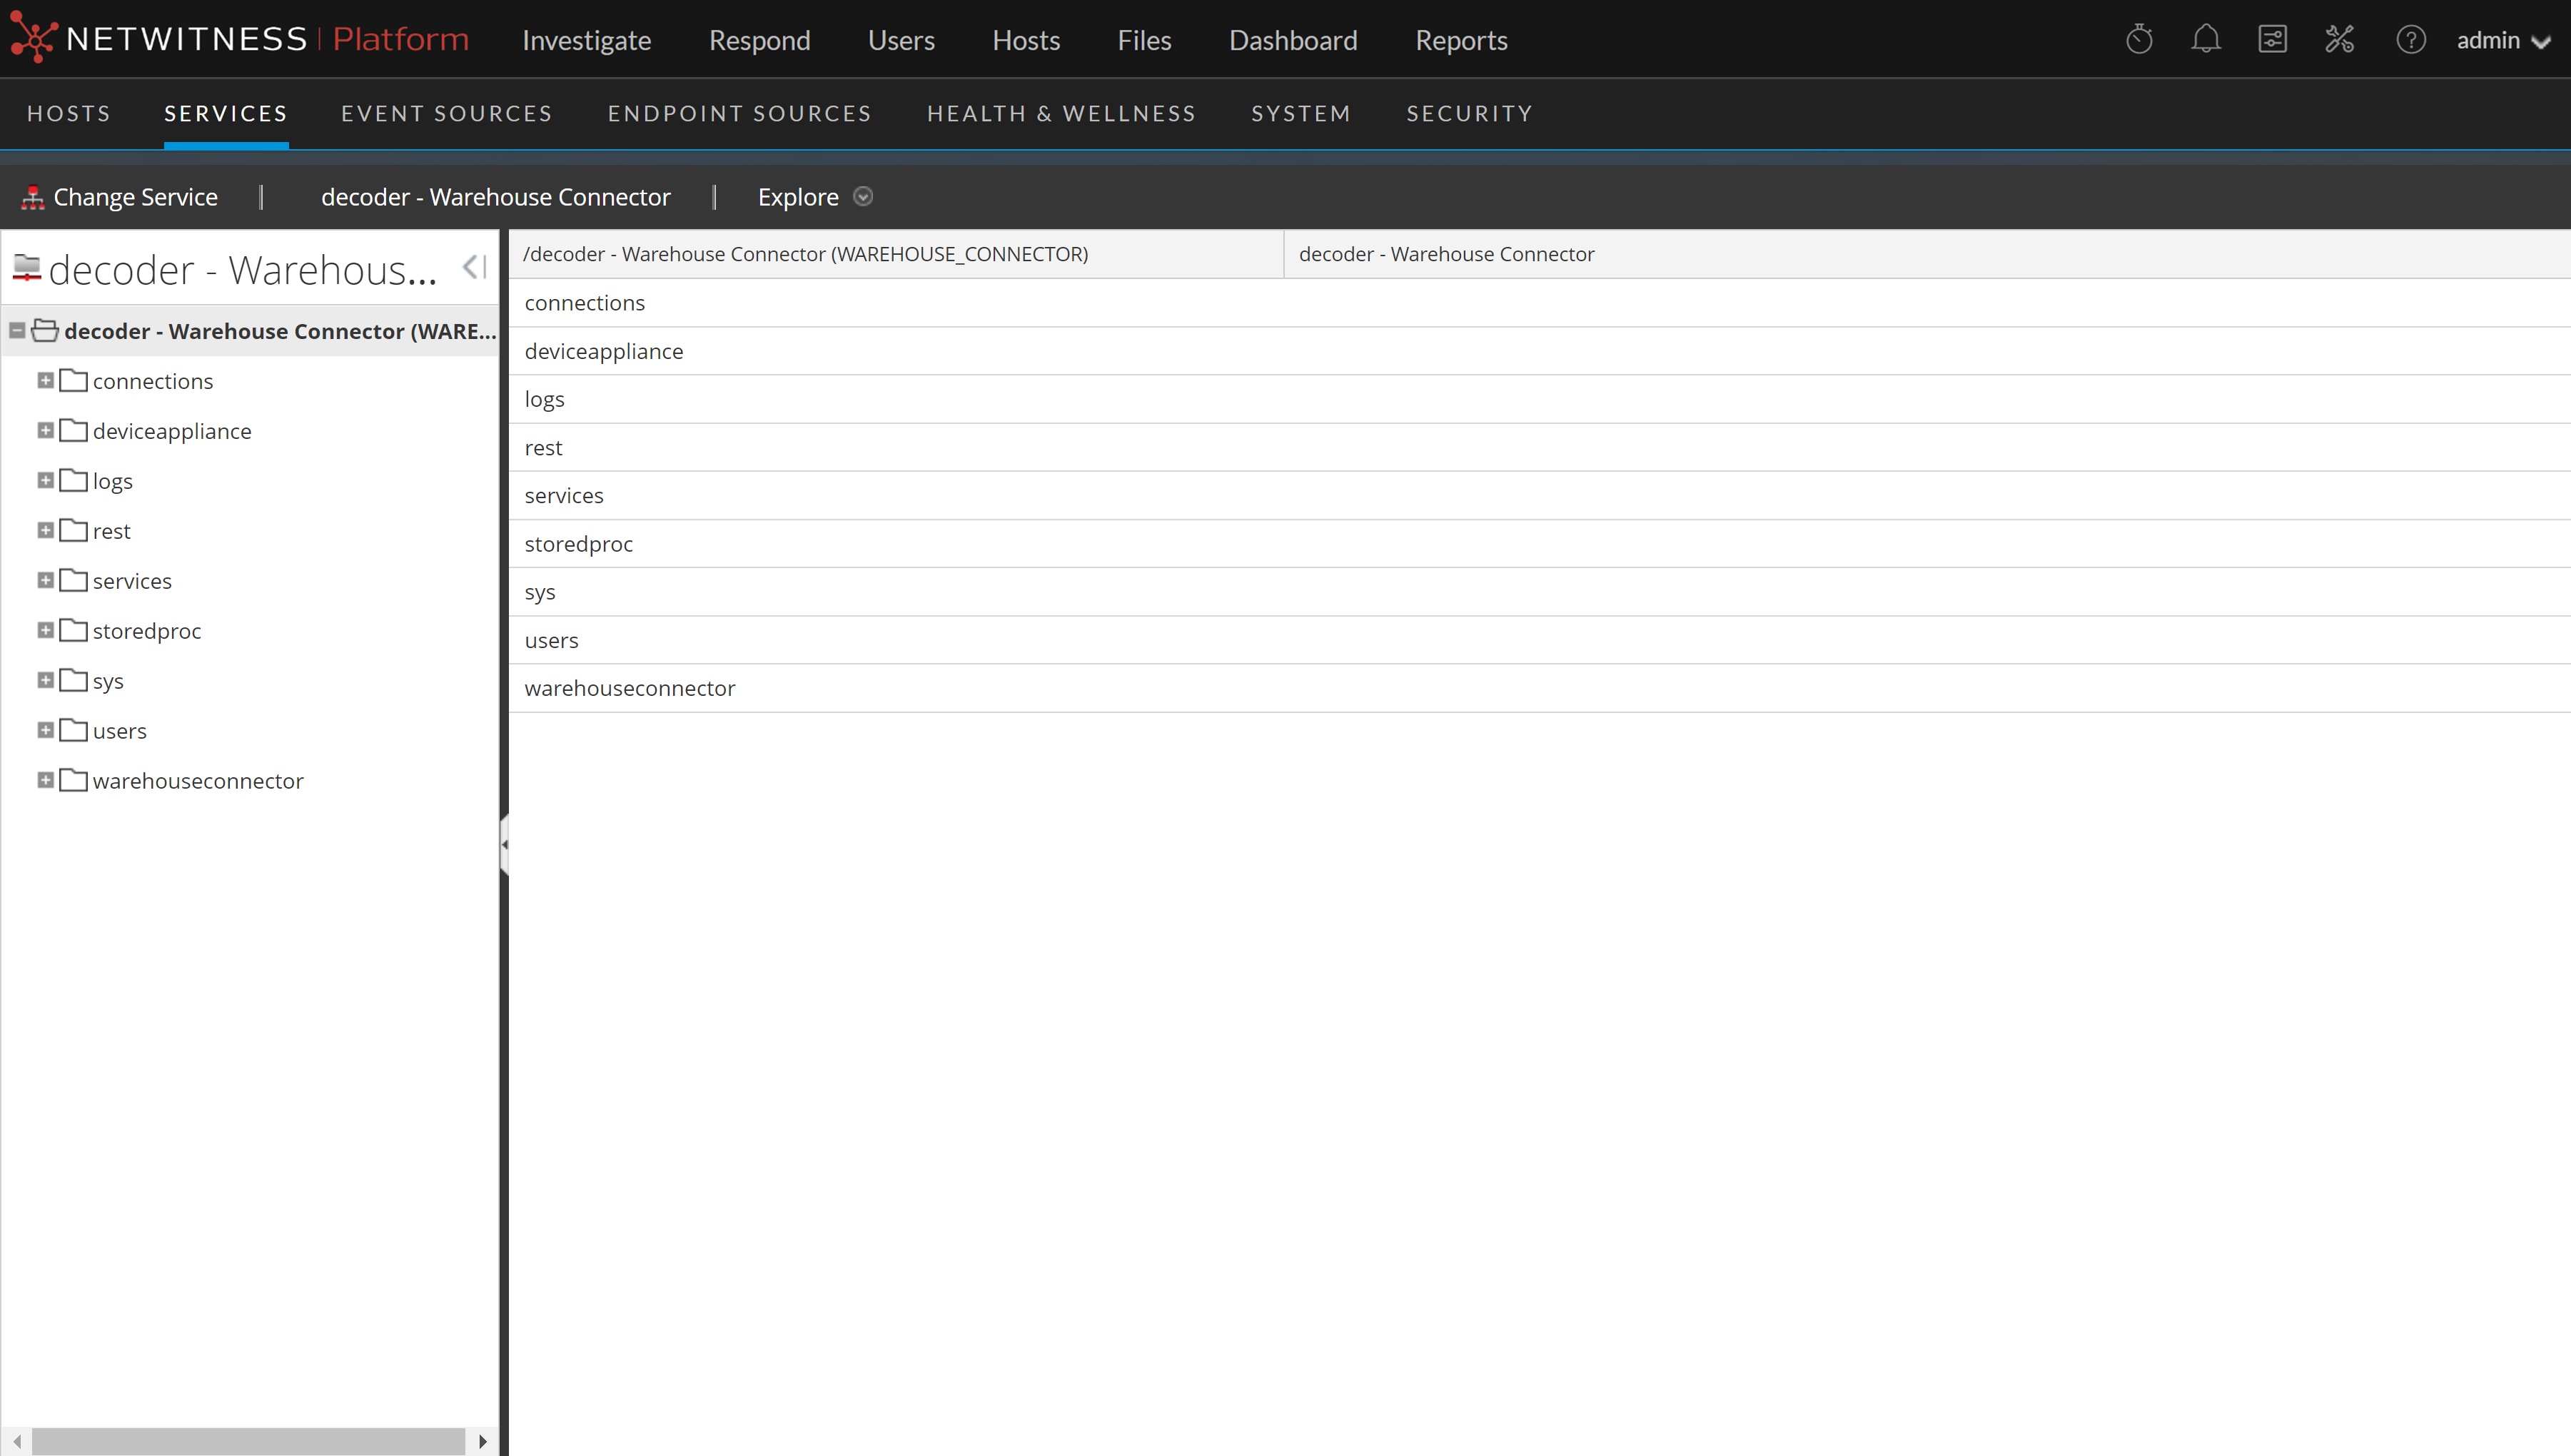Screen dimensions: 2571x1456
Task: Open the help question mark icon
Action: [x=2410, y=40]
